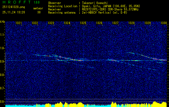Image resolution: width=169 pixels, height=107 pixels.
Task: Click the Receiving antenna label
Action: [62, 13]
